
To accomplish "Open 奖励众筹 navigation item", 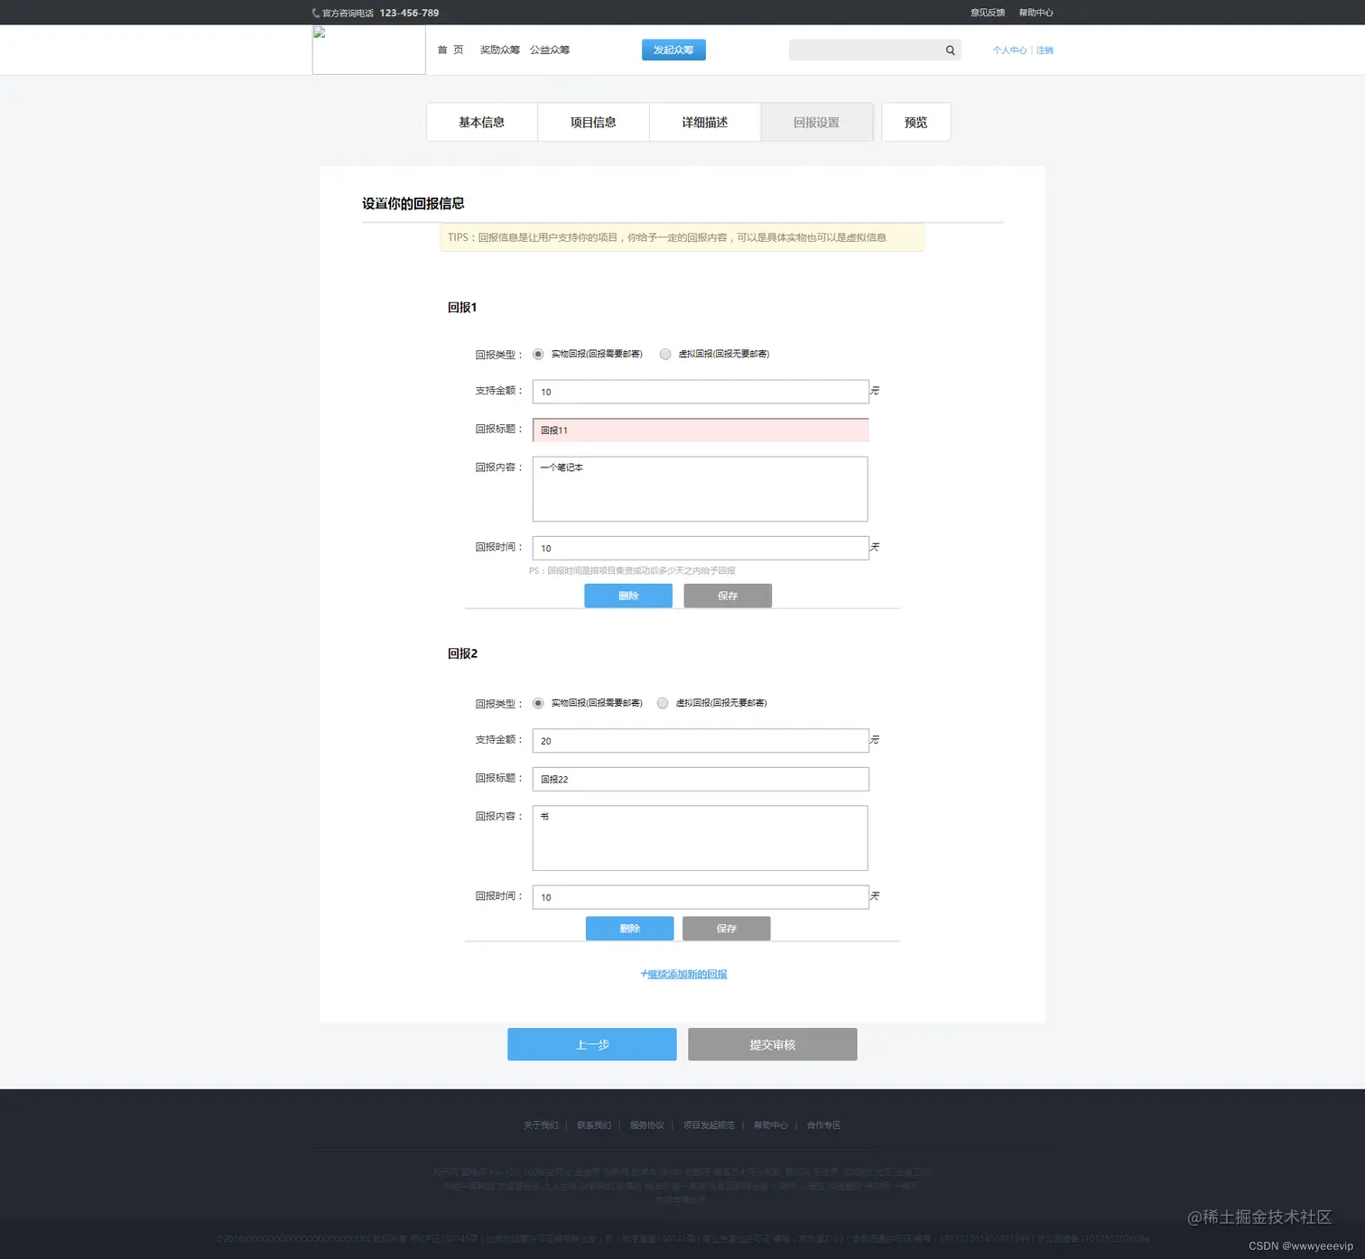I will click(x=500, y=50).
